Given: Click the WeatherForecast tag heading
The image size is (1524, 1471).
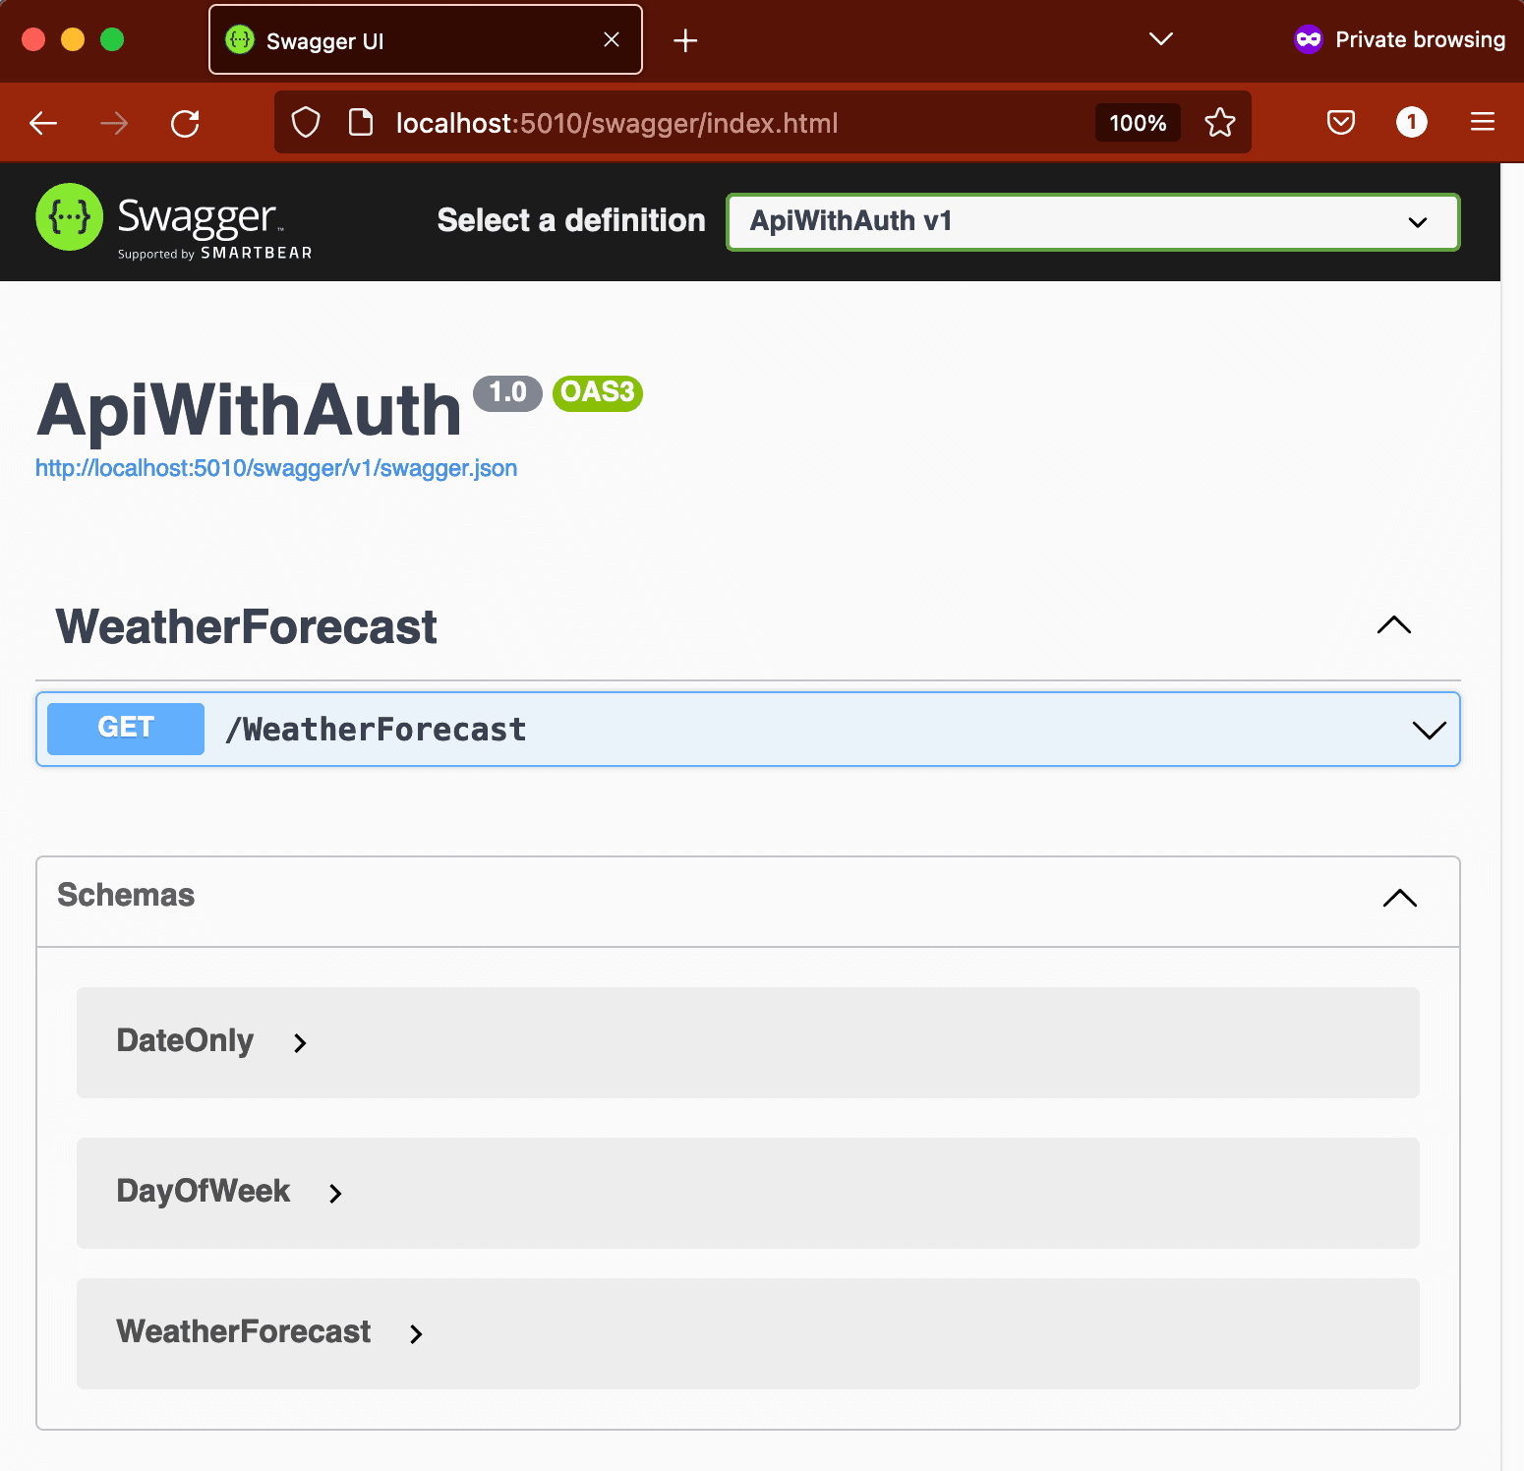Looking at the screenshot, I should click(x=246, y=626).
